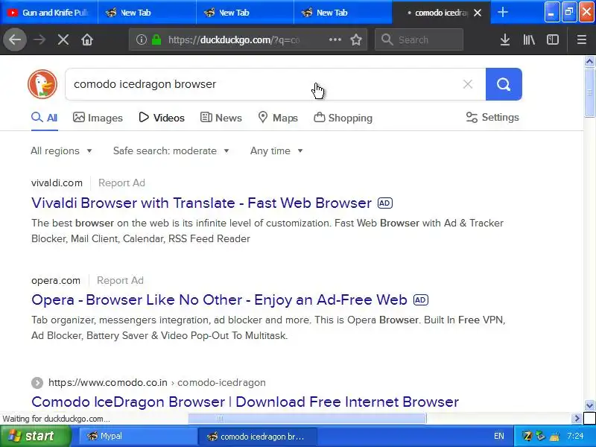Open a new tab with plus button
This screenshot has height=447, width=596.
503,12
